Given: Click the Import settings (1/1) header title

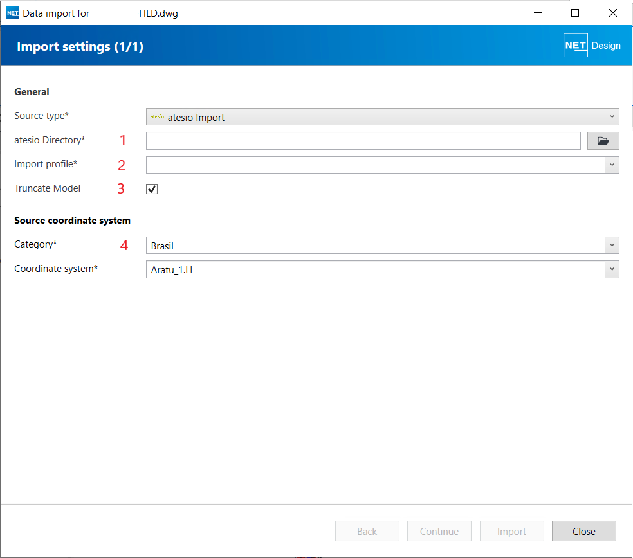Looking at the screenshot, I should coord(80,46).
